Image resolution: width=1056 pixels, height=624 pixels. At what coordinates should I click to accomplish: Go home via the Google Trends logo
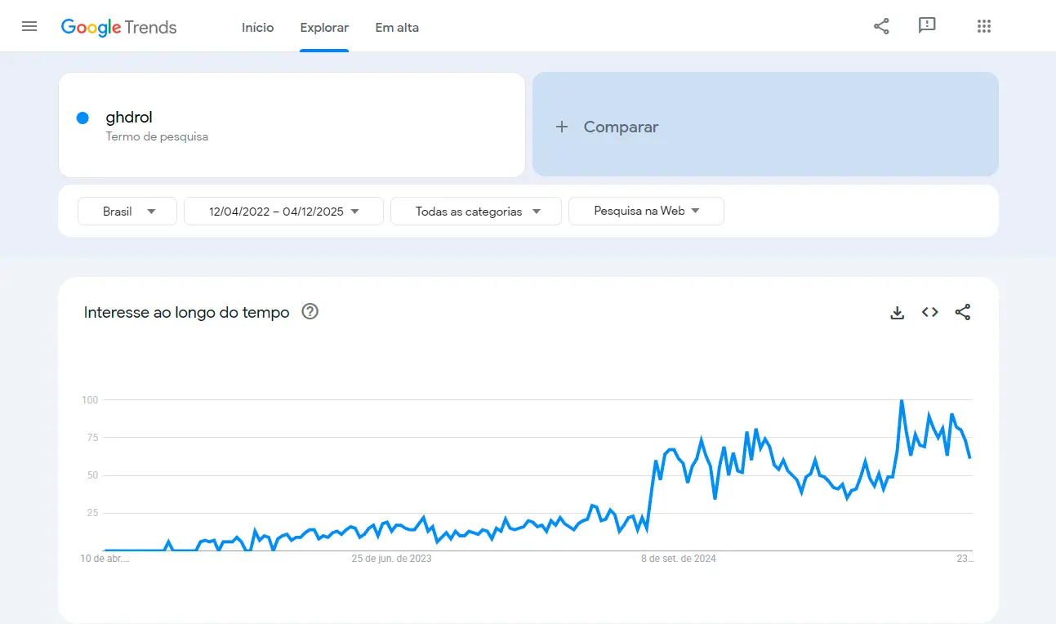click(x=118, y=26)
